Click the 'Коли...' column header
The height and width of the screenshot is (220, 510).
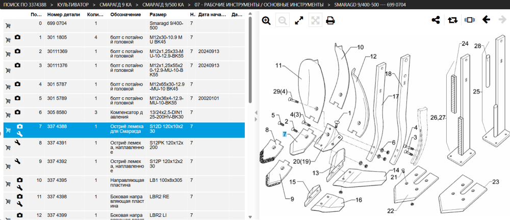click(x=95, y=15)
